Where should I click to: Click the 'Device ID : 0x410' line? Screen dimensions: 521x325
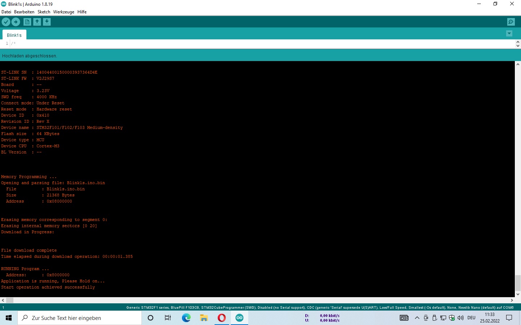[25, 115]
